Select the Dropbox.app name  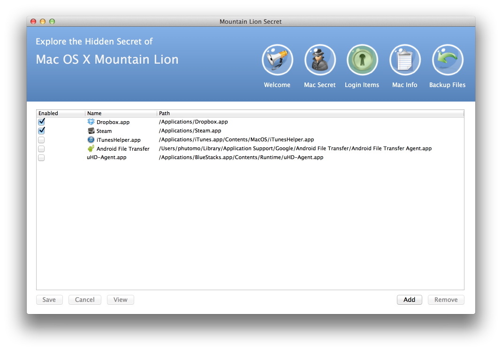113,122
